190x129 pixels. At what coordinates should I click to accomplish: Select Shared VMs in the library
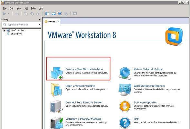tap(16, 34)
